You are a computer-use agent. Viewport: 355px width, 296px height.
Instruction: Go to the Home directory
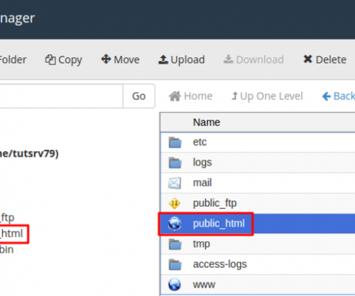pos(191,96)
